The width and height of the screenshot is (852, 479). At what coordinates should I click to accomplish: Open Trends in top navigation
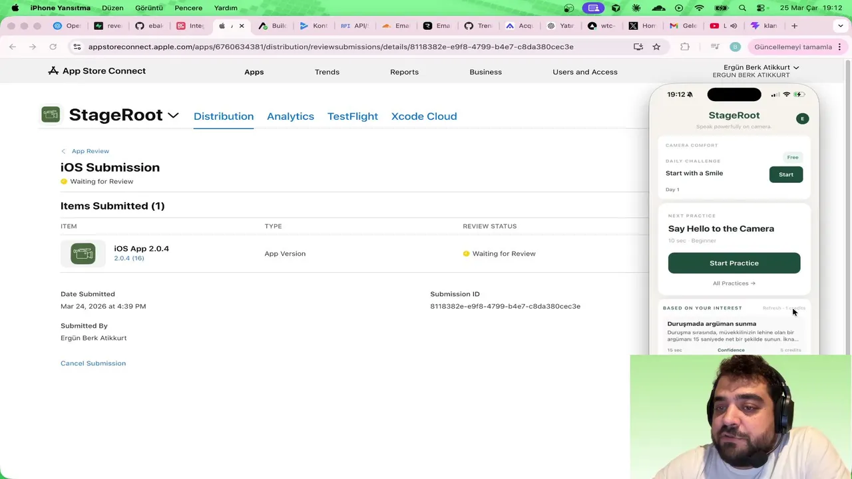click(x=327, y=72)
